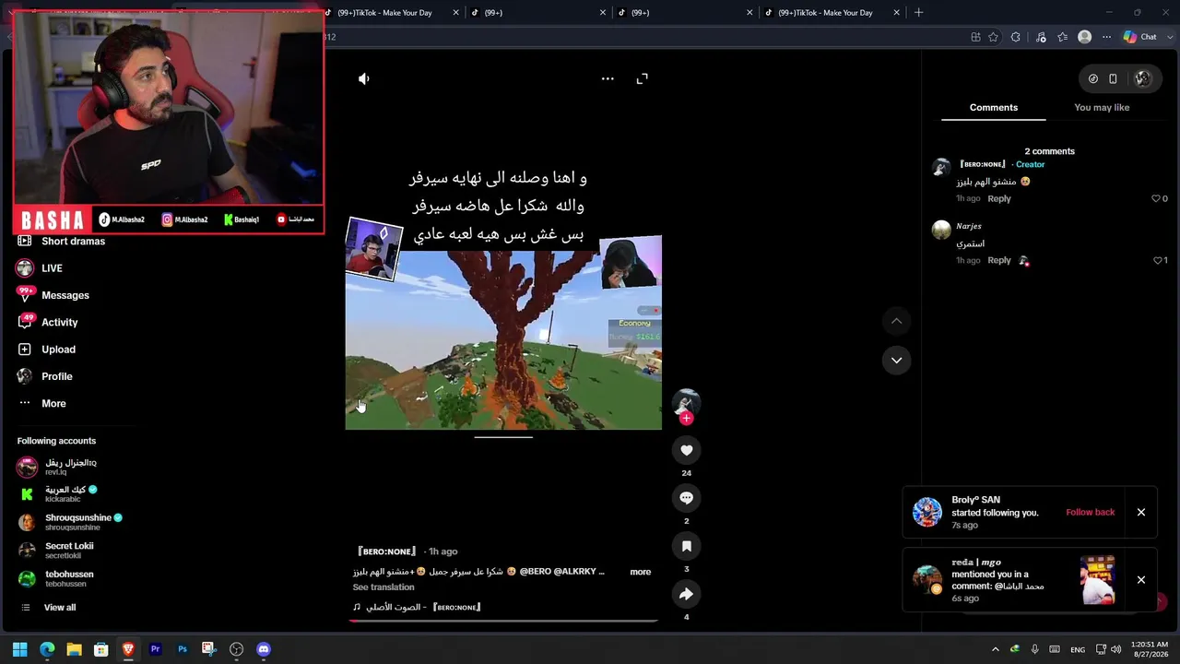The width and height of the screenshot is (1180, 664).
Task: Open Discord from the taskbar
Action: (264, 649)
